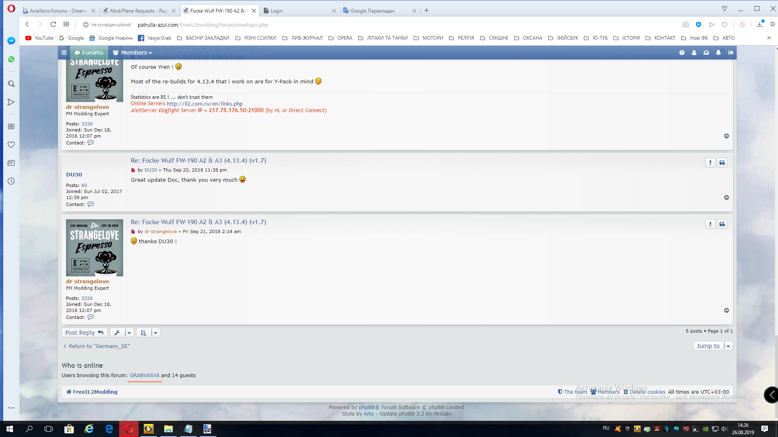Open the Jump to dropdown
This screenshot has width=778, height=437.
(x=713, y=346)
